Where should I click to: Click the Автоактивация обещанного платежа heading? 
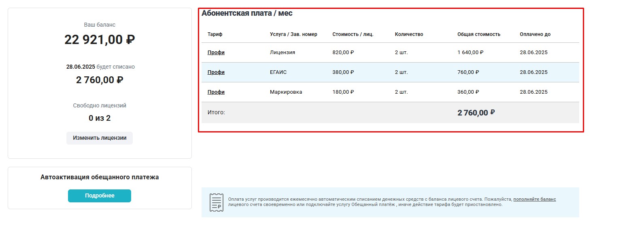(x=100, y=177)
